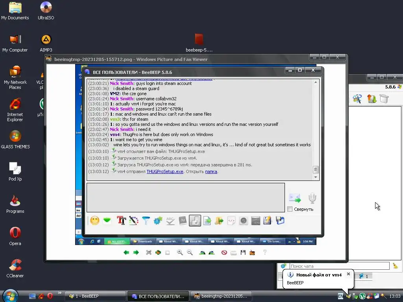Screen dimensions: 403x302
Task: Click the chat log scrollbar thumb
Action: click(x=316, y=169)
